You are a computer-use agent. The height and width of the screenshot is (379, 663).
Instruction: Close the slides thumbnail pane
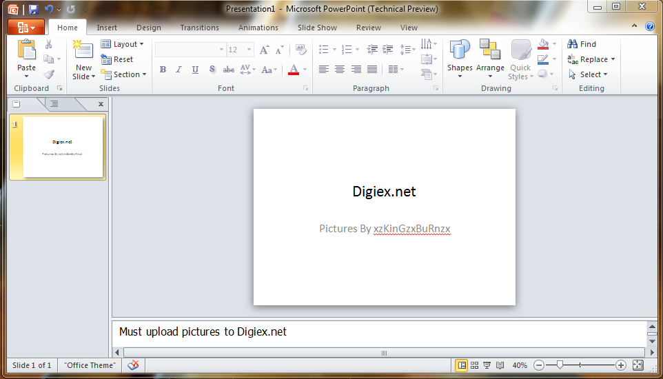(101, 103)
